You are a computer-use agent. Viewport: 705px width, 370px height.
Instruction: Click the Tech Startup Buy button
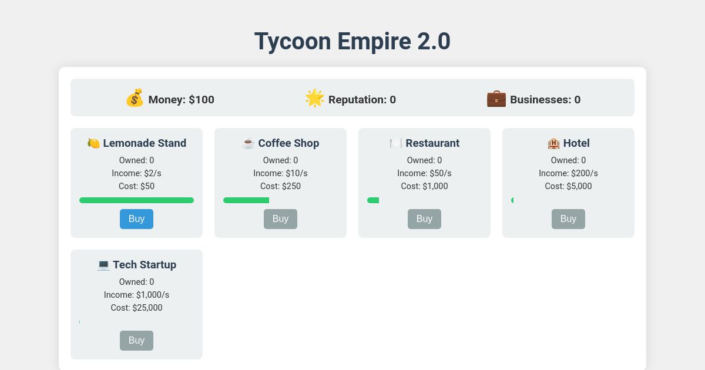136,340
